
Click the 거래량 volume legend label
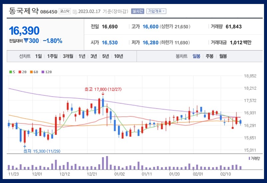[254, 158]
